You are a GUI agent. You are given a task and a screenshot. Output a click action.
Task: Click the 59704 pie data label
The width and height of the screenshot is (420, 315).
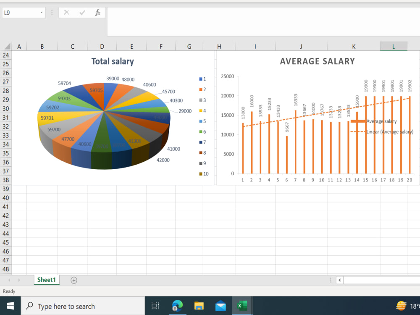[64, 83]
